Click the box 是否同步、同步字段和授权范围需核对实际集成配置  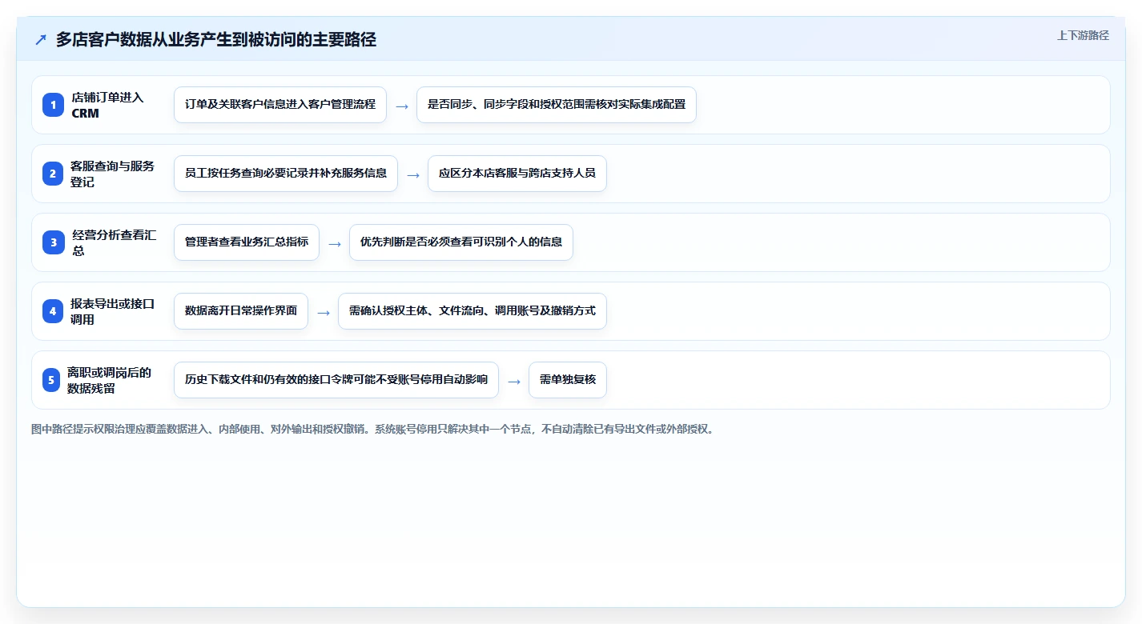click(x=557, y=105)
